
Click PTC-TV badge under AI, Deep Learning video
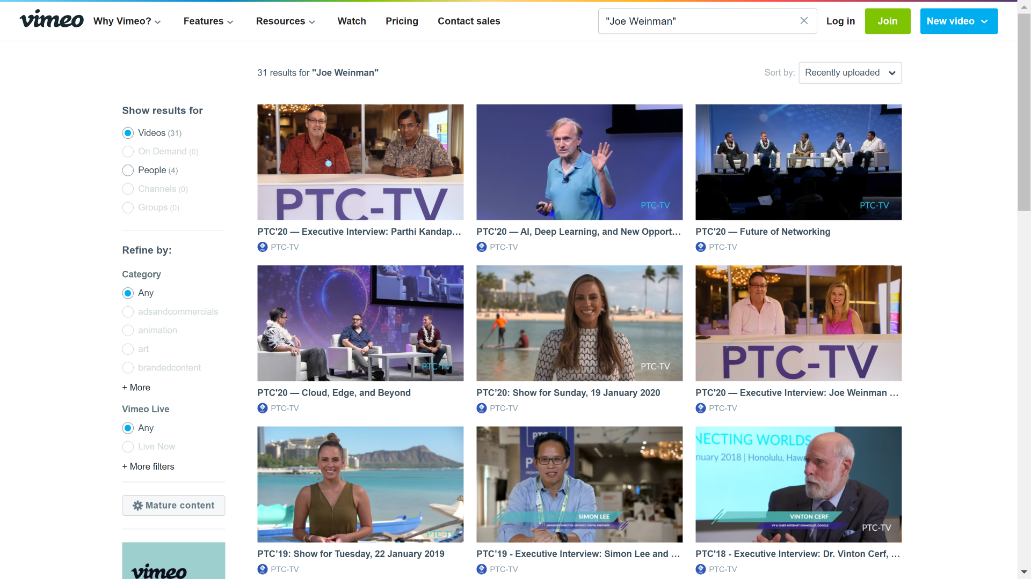pyautogui.click(x=482, y=247)
